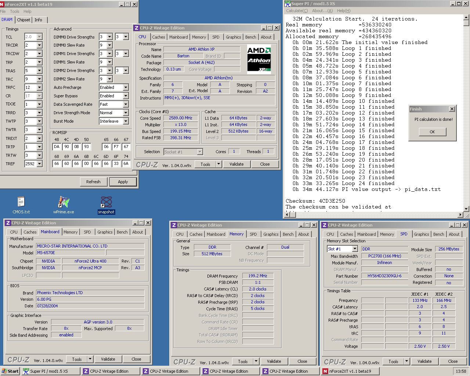Viewport: 470px width, 376px height.
Task: Open Info tab in nForce2XT
Action: click(38, 20)
